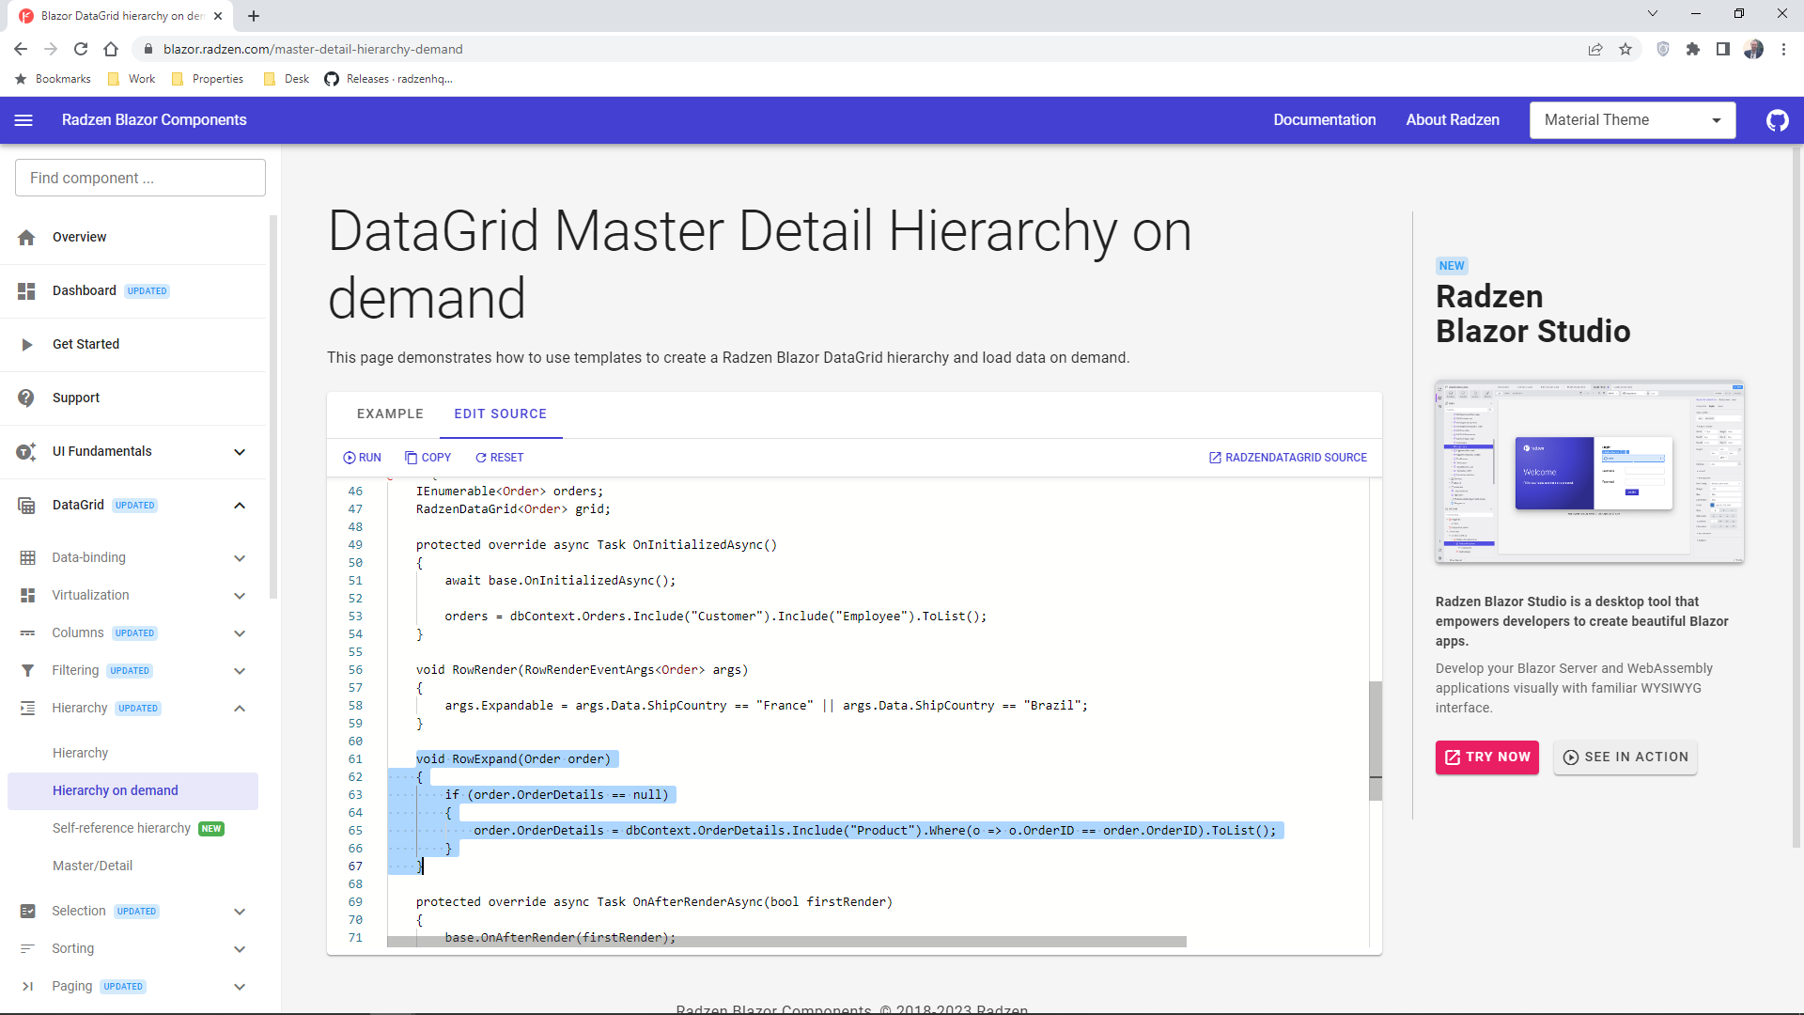
Task: Close the Blazor DataGrid browser tab
Action: click(x=218, y=16)
